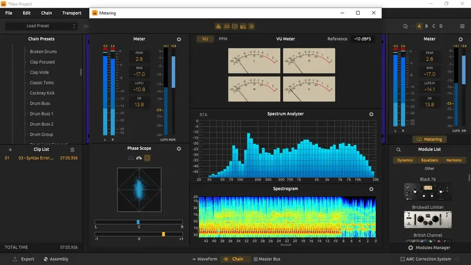
Task: Click the Export upload icon
Action: tap(15, 259)
